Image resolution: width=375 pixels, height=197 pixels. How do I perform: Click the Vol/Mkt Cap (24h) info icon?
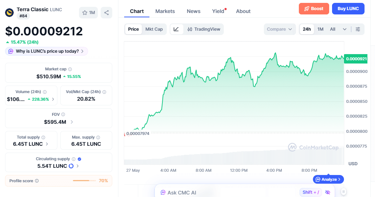pyautogui.click(x=104, y=92)
